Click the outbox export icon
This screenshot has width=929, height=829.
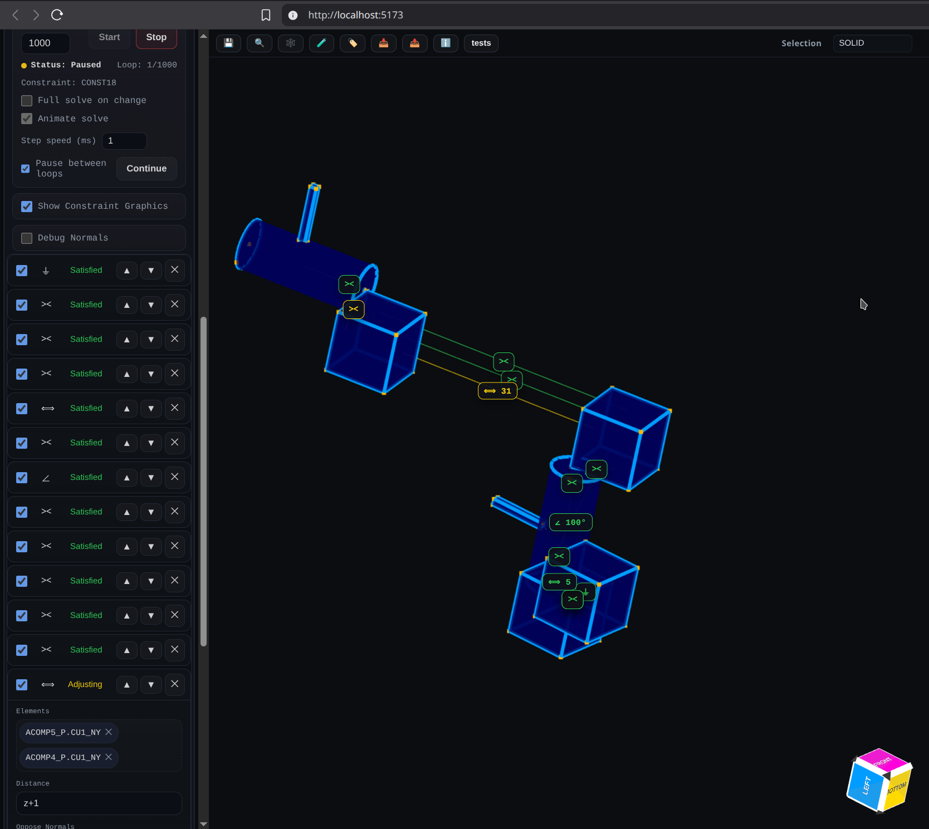[415, 43]
